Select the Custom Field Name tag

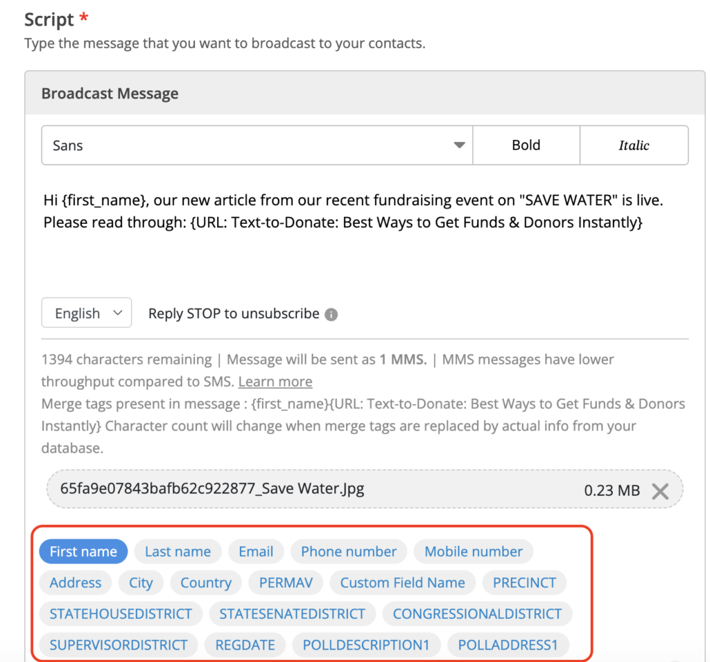point(402,583)
